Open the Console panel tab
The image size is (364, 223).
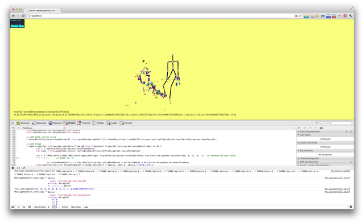point(126,123)
